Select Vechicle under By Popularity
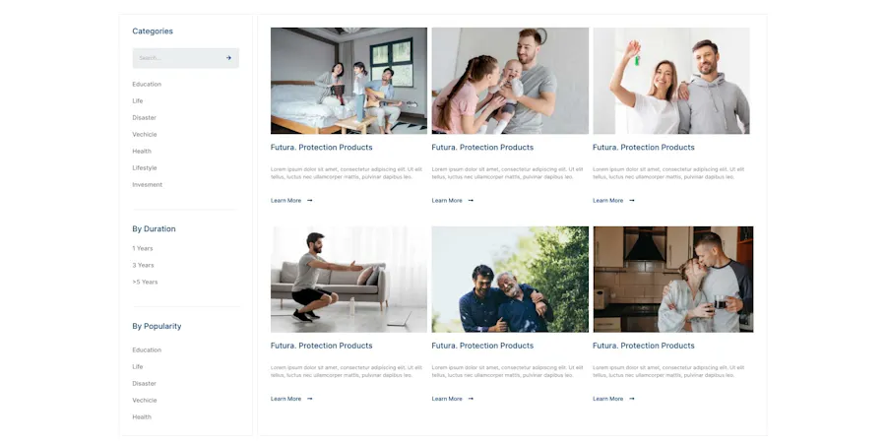The height and width of the screenshot is (445, 886). (x=145, y=401)
